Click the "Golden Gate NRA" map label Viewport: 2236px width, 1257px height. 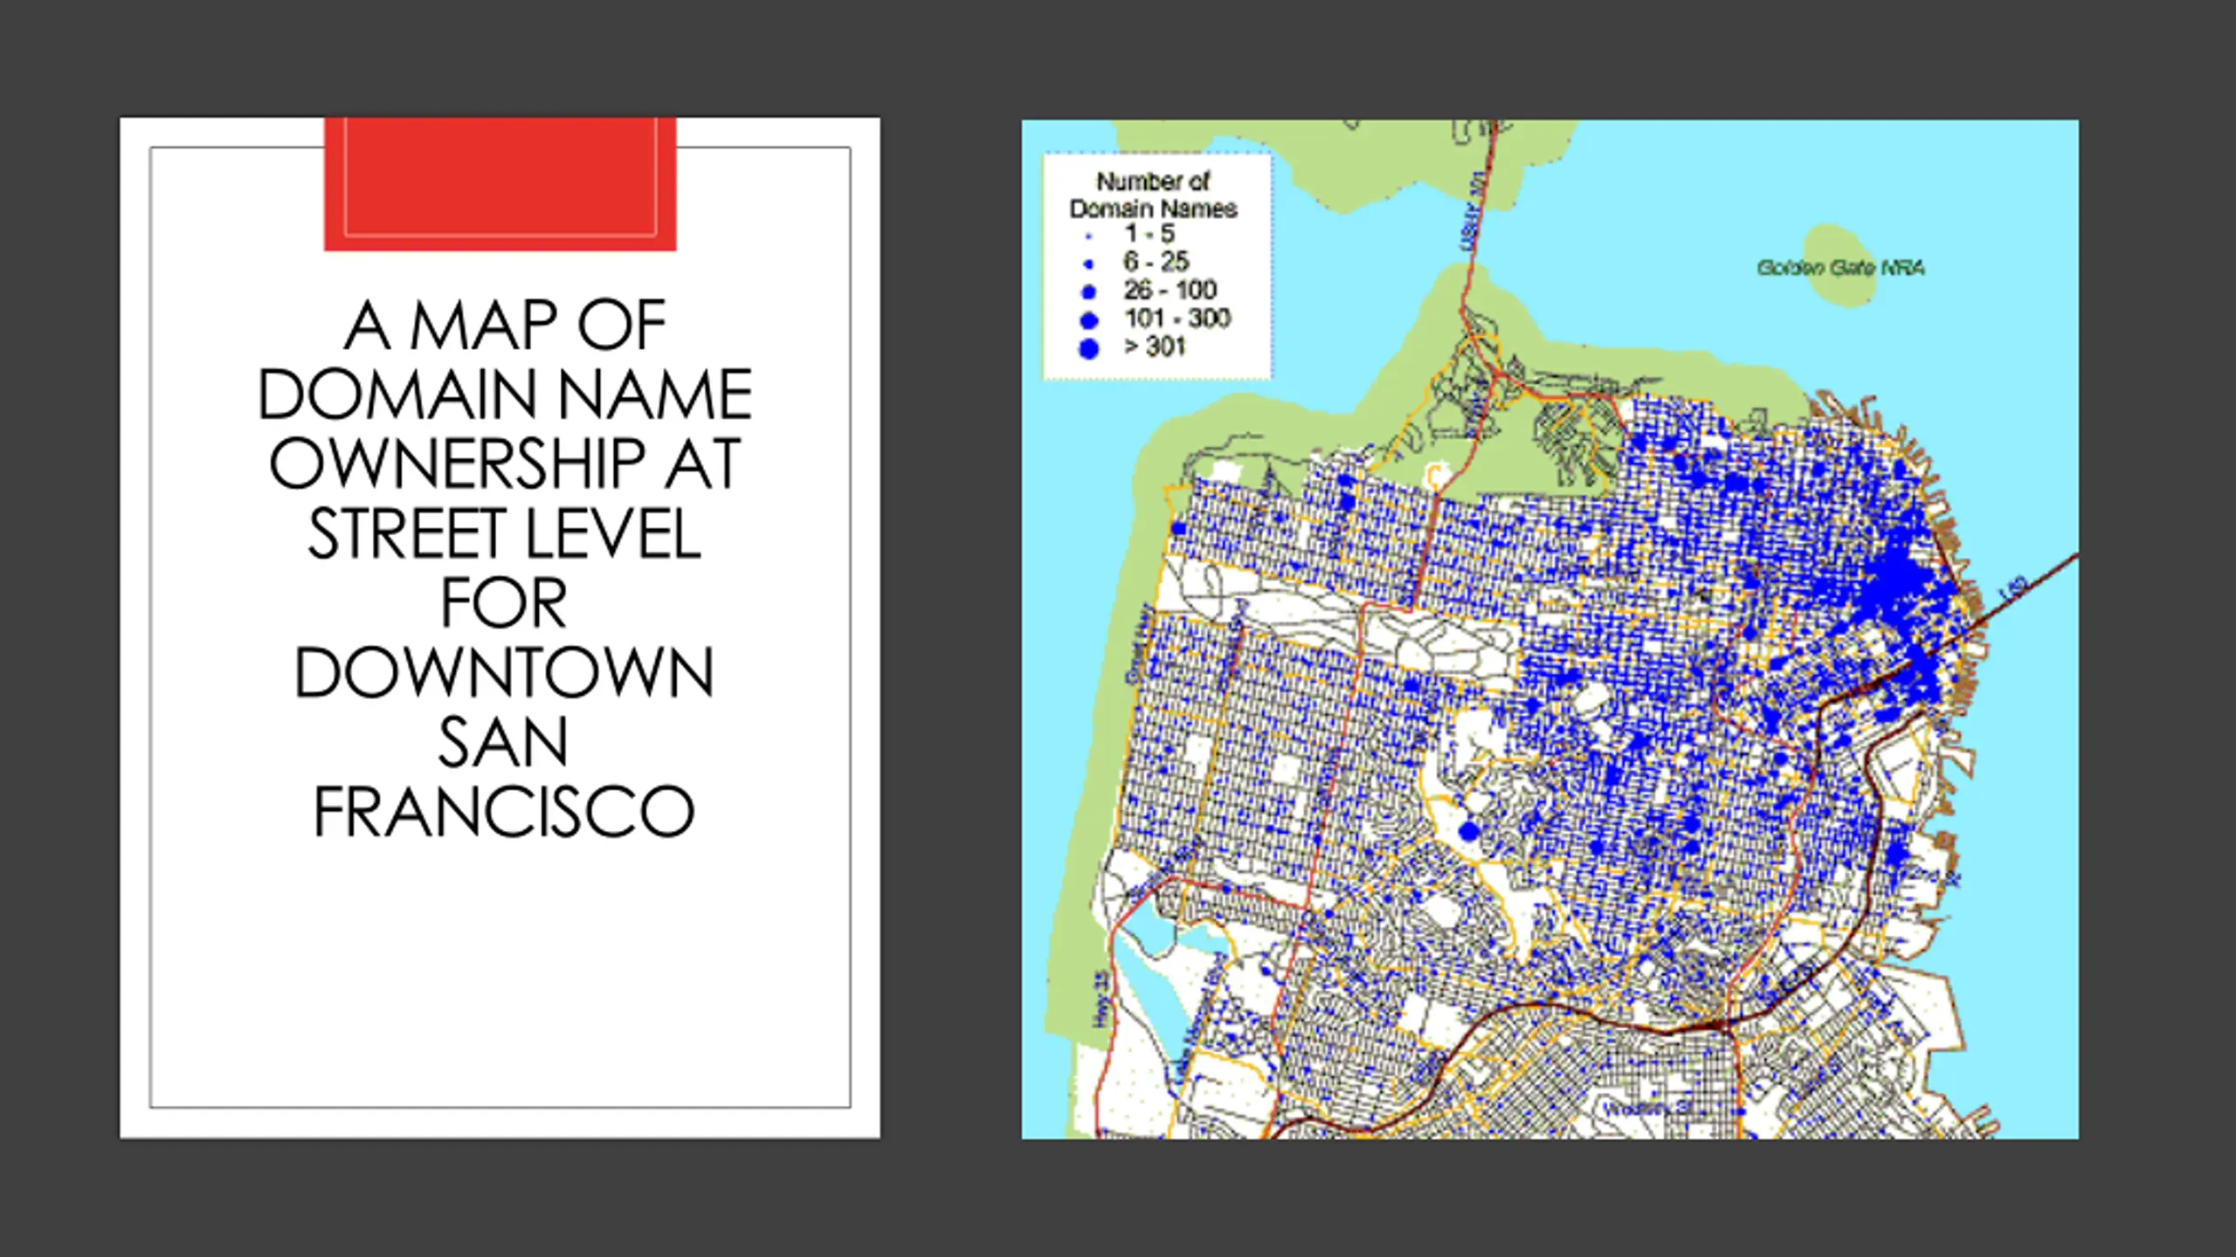(1840, 268)
